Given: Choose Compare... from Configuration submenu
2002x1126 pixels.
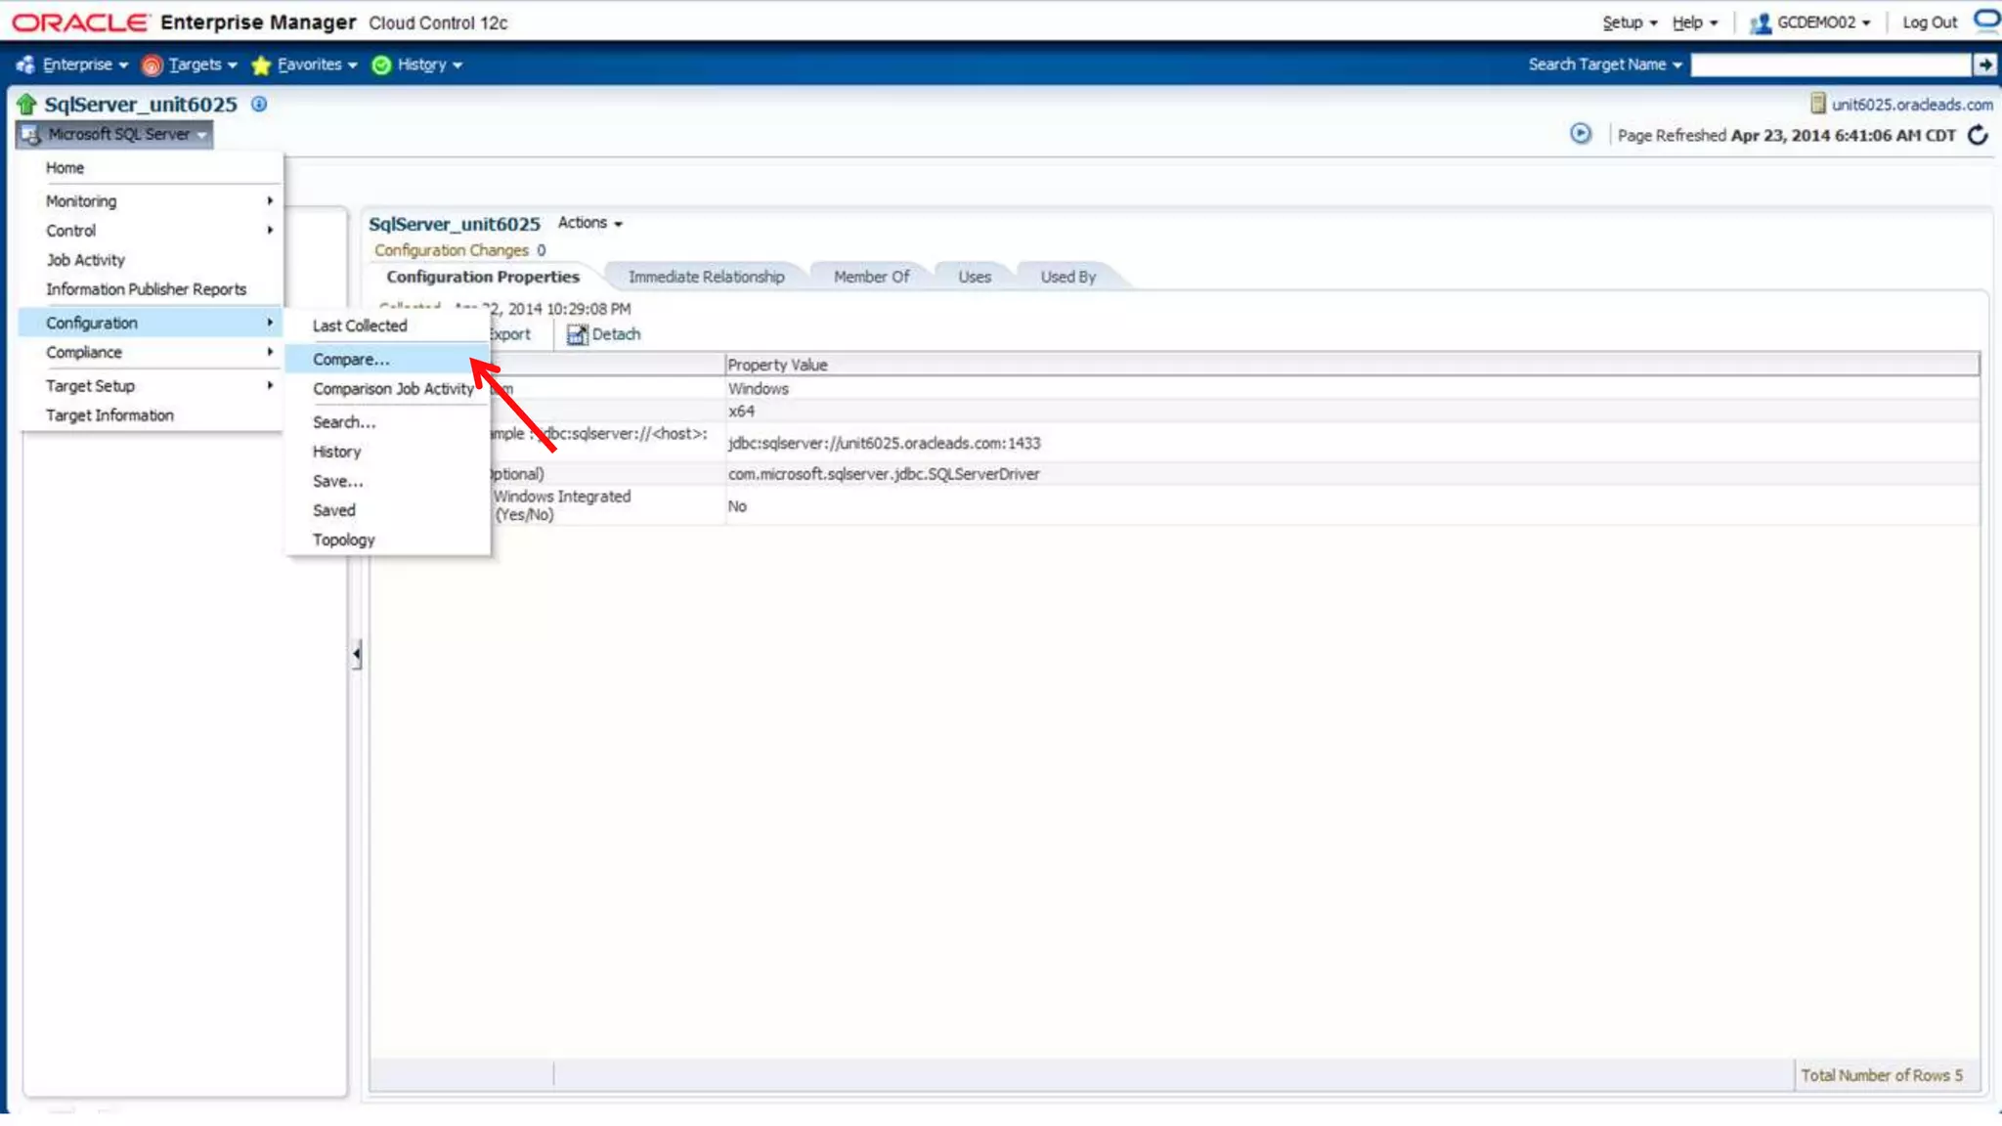Looking at the screenshot, I should click(x=387, y=360).
